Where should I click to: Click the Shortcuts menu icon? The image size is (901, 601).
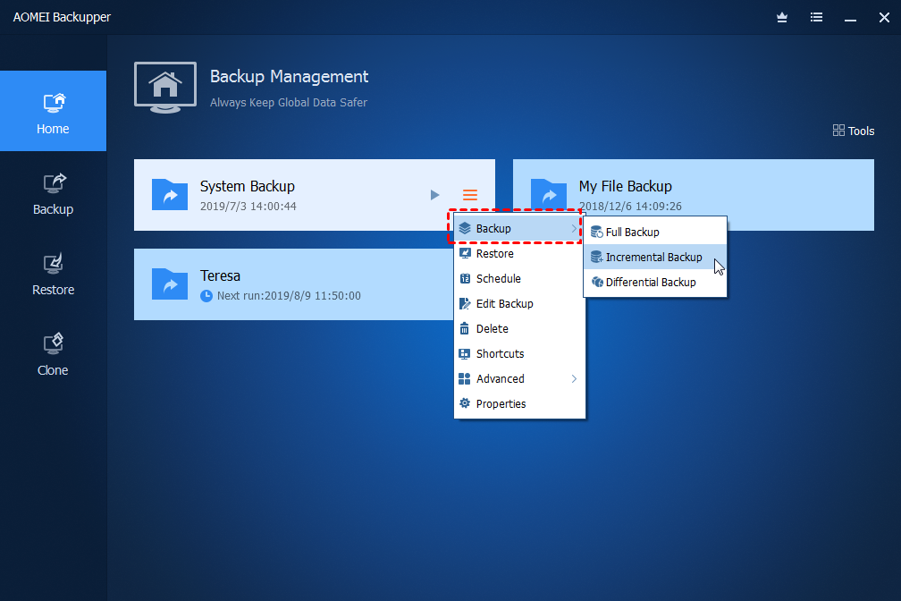click(465, 353)
